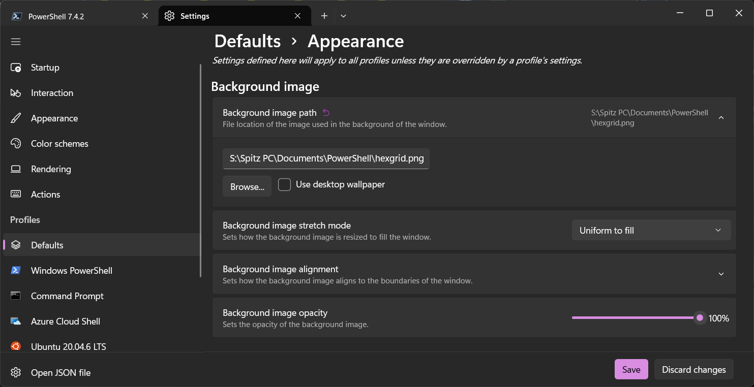Open Appearance settings from sidebar
This screenshot has height=387, width=754.
point(54,118)
